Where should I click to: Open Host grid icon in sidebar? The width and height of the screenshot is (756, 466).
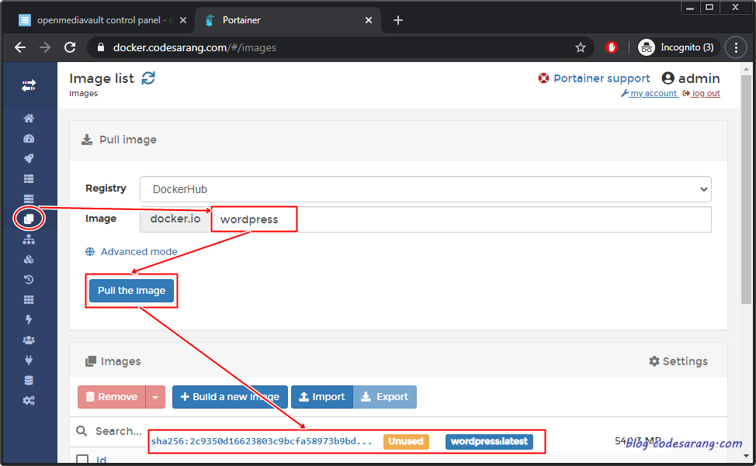(x=29, y=299)
